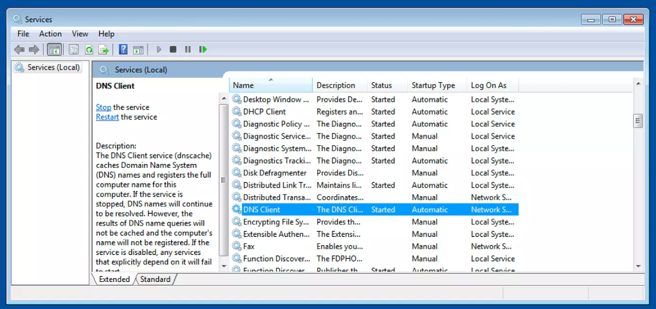This screenshot has width=656, height=309.
Task: Click the gear icon beside Encrypting File System
Action: 236,222
